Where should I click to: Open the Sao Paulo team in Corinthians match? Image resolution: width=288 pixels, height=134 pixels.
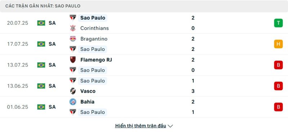tap(93, 18)
